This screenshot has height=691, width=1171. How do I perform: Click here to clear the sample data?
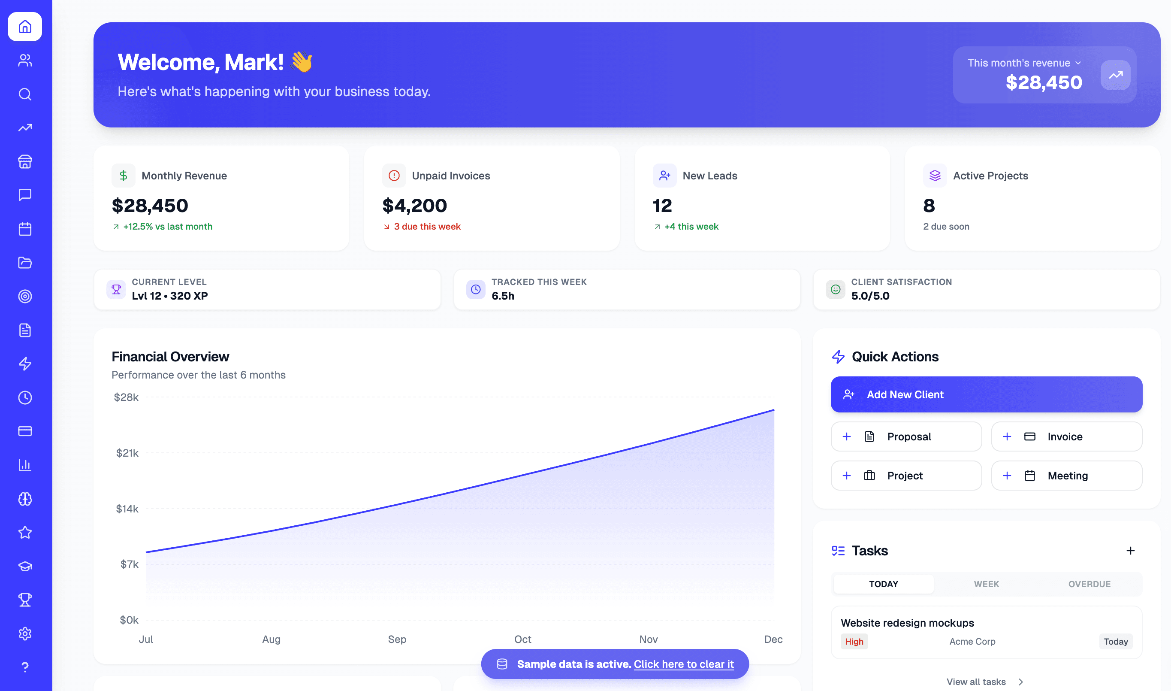684,664
